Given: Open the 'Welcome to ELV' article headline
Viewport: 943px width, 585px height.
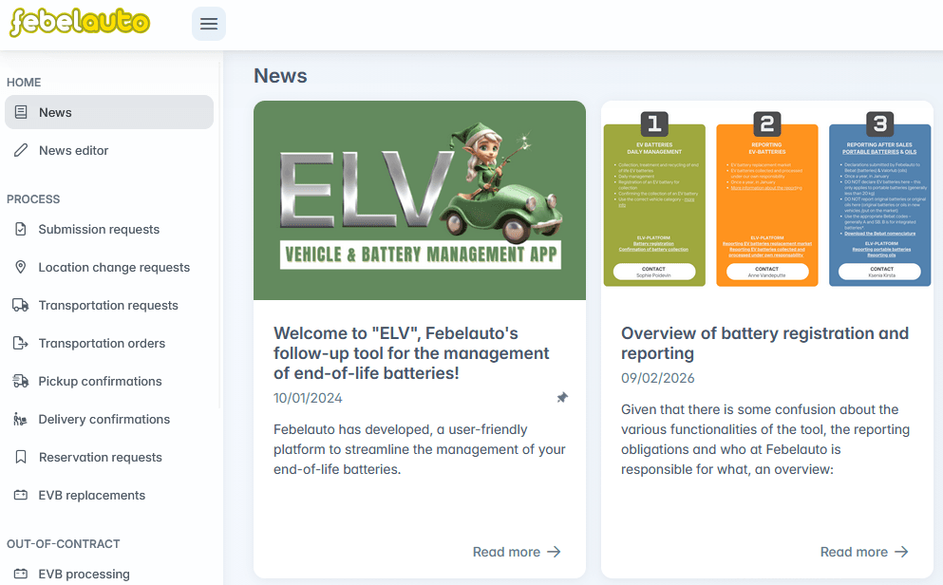Looking at the screenshot, I should pos(411,352).
